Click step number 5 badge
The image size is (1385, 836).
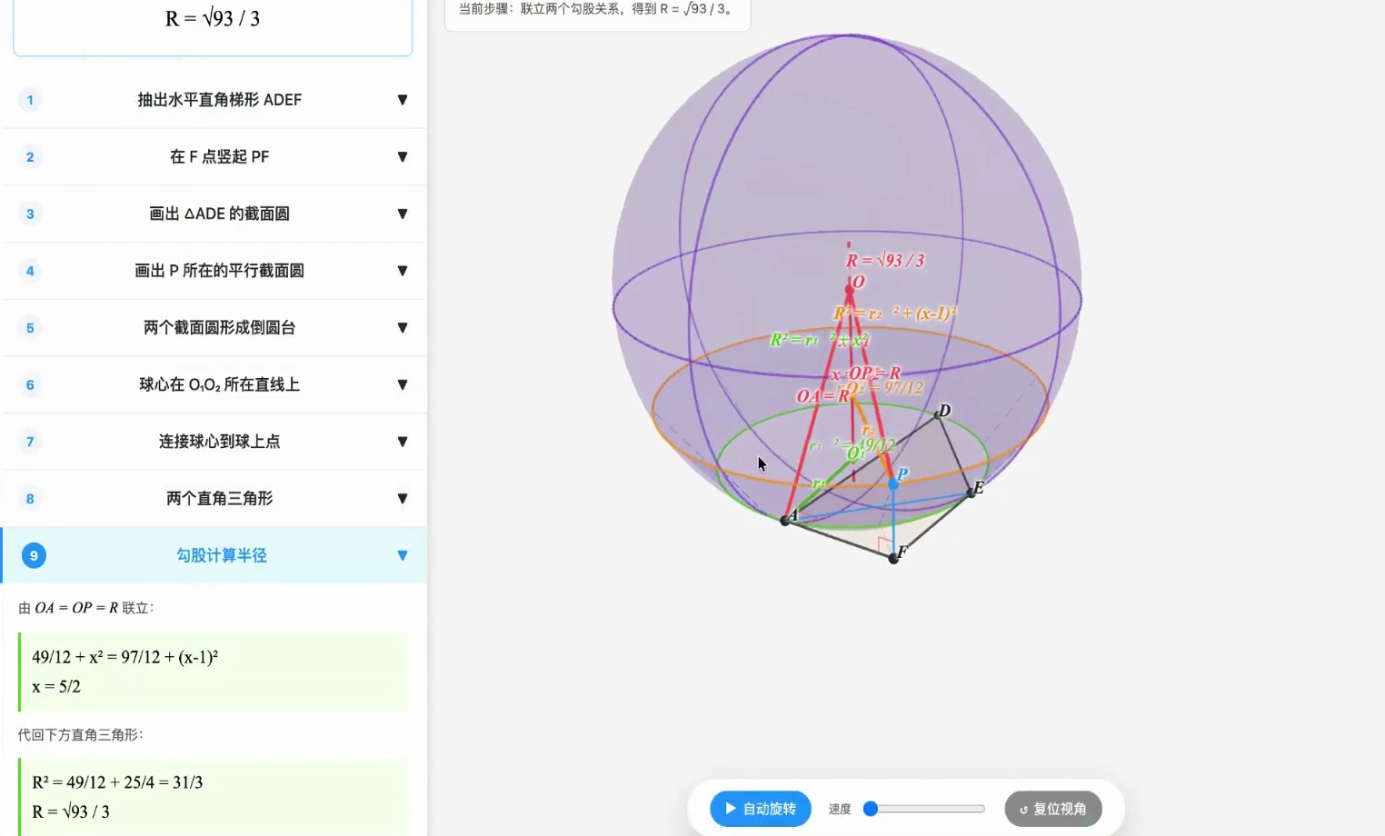[30, 328]
